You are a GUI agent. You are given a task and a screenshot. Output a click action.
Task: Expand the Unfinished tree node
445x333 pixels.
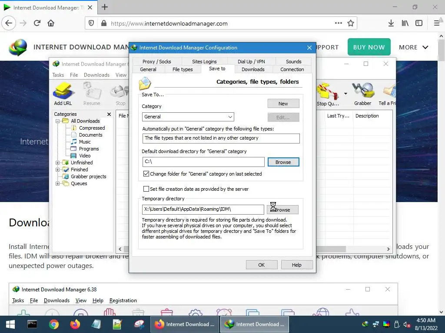coord(58,163)
